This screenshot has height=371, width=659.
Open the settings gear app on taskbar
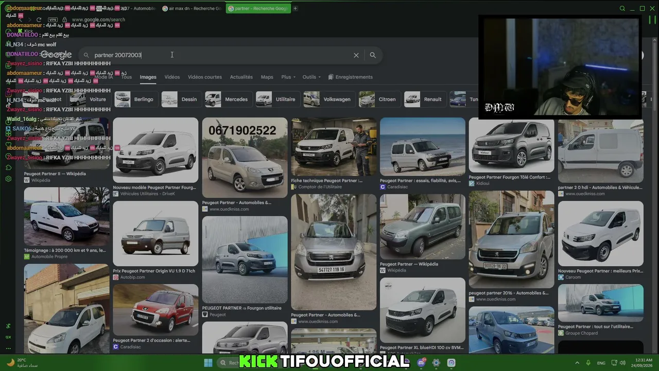pos(436,363)
